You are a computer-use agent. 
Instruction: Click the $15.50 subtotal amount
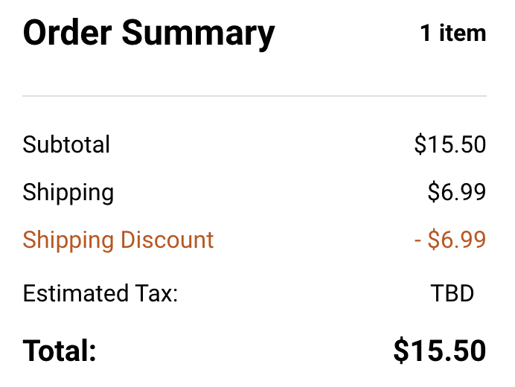pyautogui.click(x=450, y=144)
